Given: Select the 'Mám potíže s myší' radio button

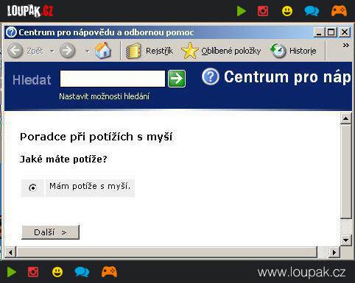Looking at the screenshot, I should tap(32, 188).
